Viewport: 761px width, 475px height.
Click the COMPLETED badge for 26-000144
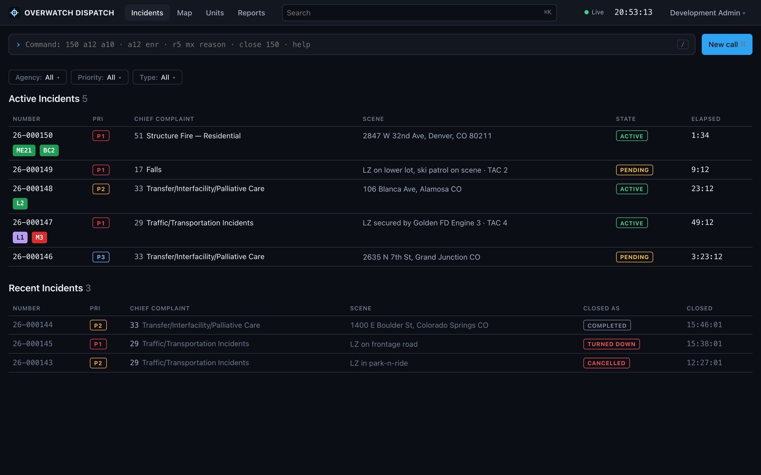click(607, 325)
